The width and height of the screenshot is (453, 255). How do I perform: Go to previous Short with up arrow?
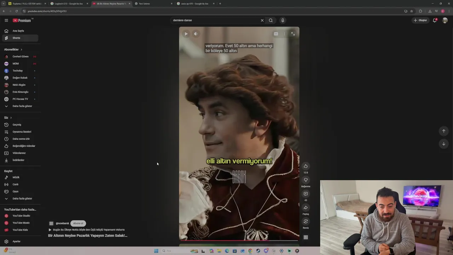pos(444,131)
